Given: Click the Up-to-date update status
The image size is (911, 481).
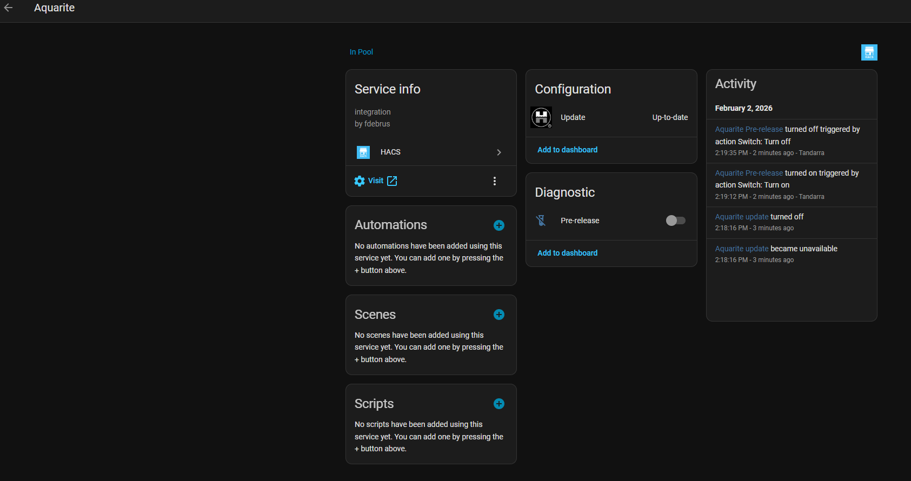Looking at the screenshot, I should coord(669,117).
